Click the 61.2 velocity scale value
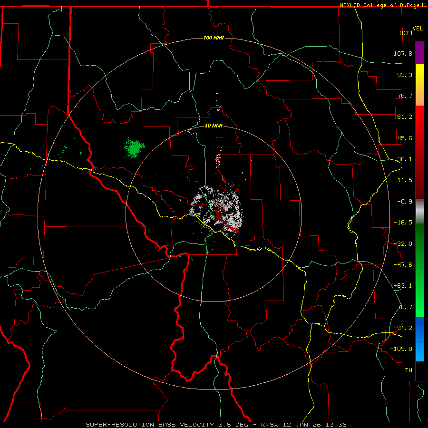Image resolution: width=428 pixels, height=428 pixels. coord(405,117)
